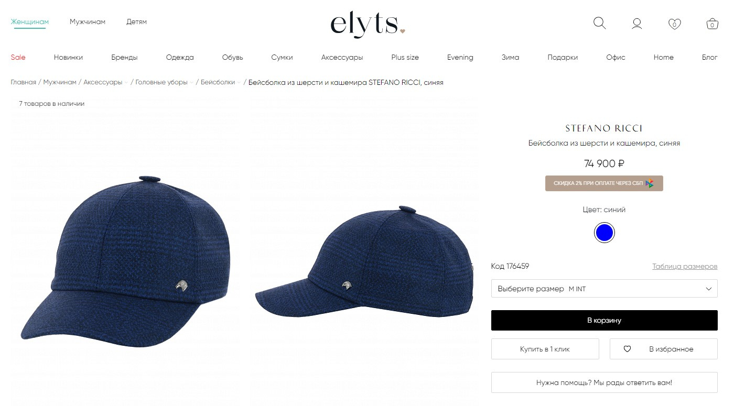
Task: Expand the Выберите размер size dropdown
Action: click(x=604, y=289)
